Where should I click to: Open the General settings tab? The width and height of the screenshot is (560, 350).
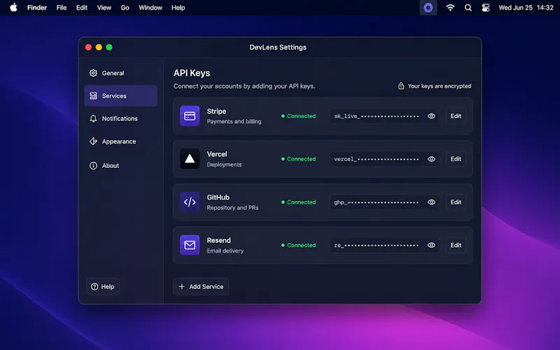[x=120, y=73]
